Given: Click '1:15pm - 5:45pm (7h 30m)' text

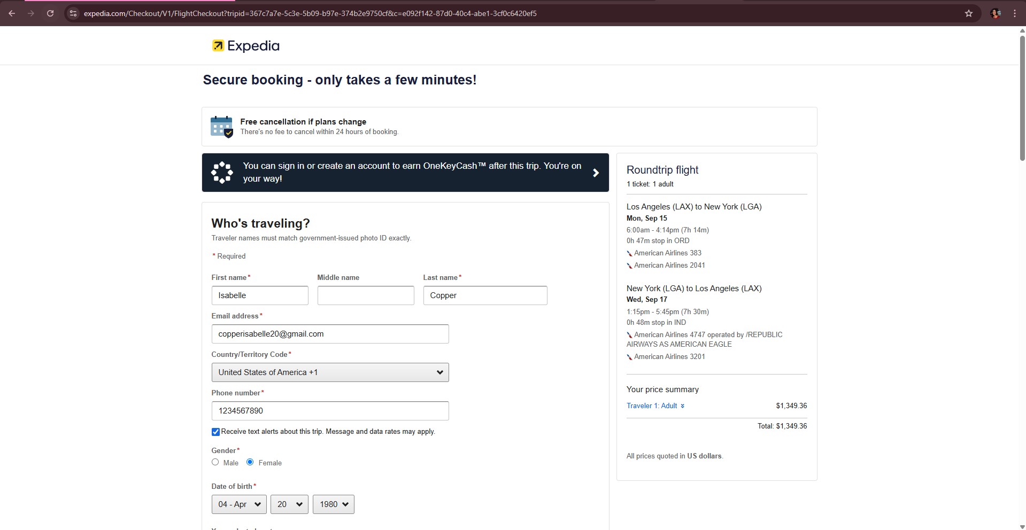Looking at the screenshot, I should [668, 312].
